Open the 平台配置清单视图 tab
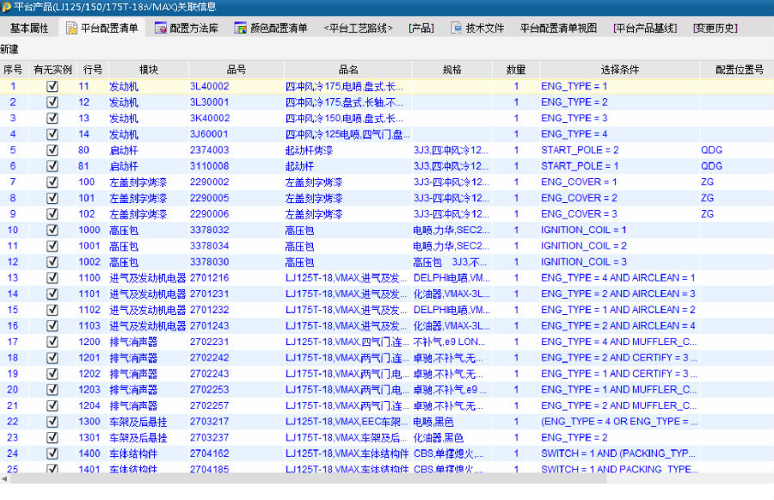The width and height of the screenshot is (774, 500). point(558,28)
